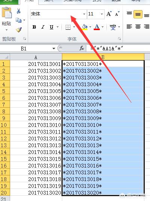Open the font size 11 dropdown
This screenshot has width=150, height=201.
pyautogui.click(x=102, y=14)
